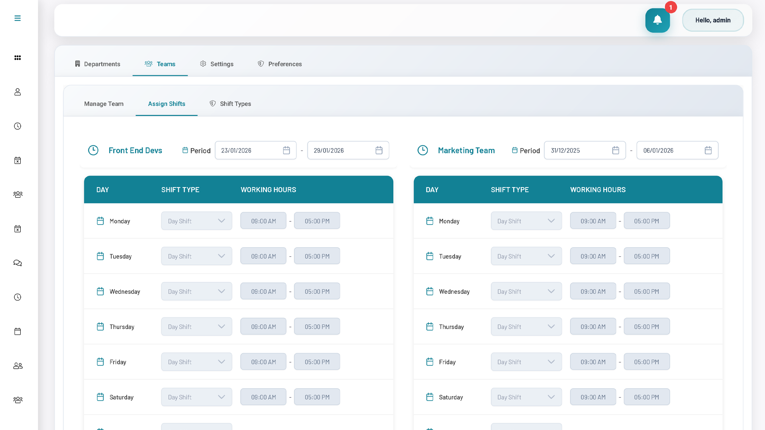
Task: Open the Shift Types sub-tab
Action: point(230,104)
